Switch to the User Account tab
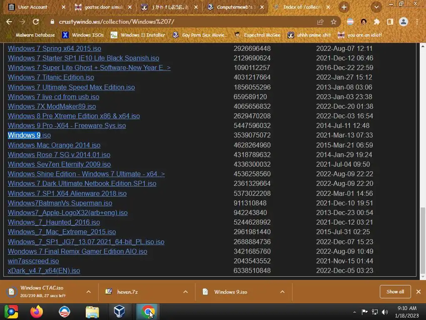This screenshot has width=426, height=320. point(32,7)
